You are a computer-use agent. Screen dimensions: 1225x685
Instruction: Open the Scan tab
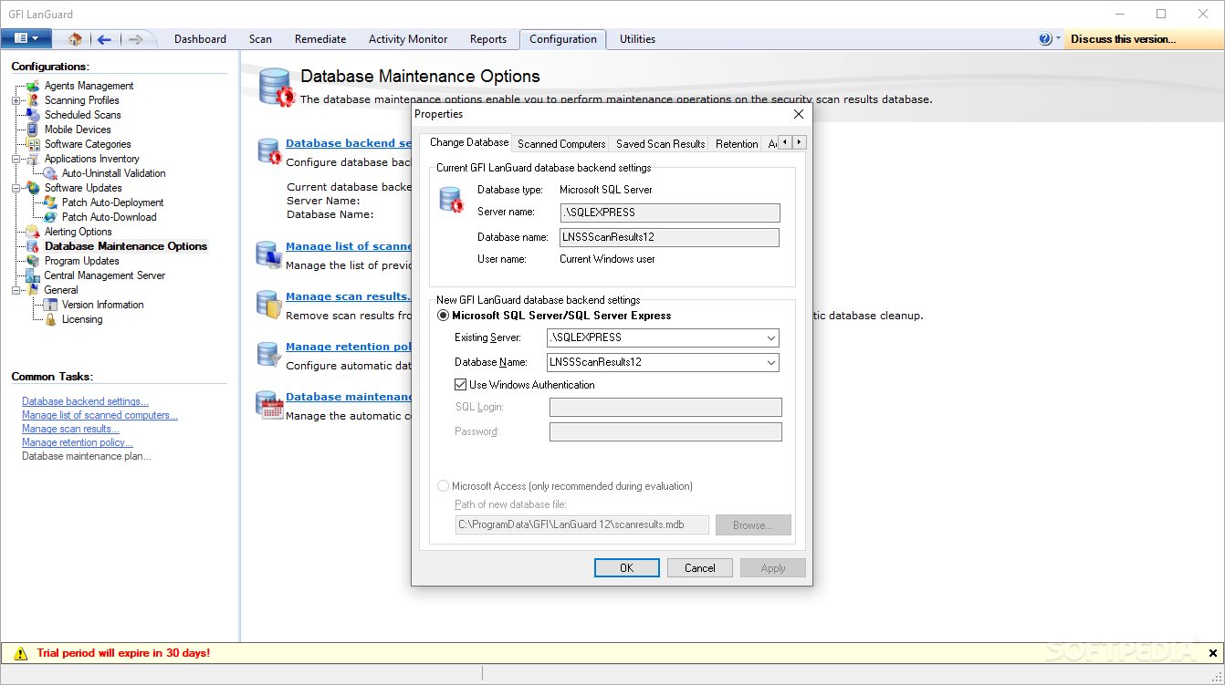click(x=260, y=39)
